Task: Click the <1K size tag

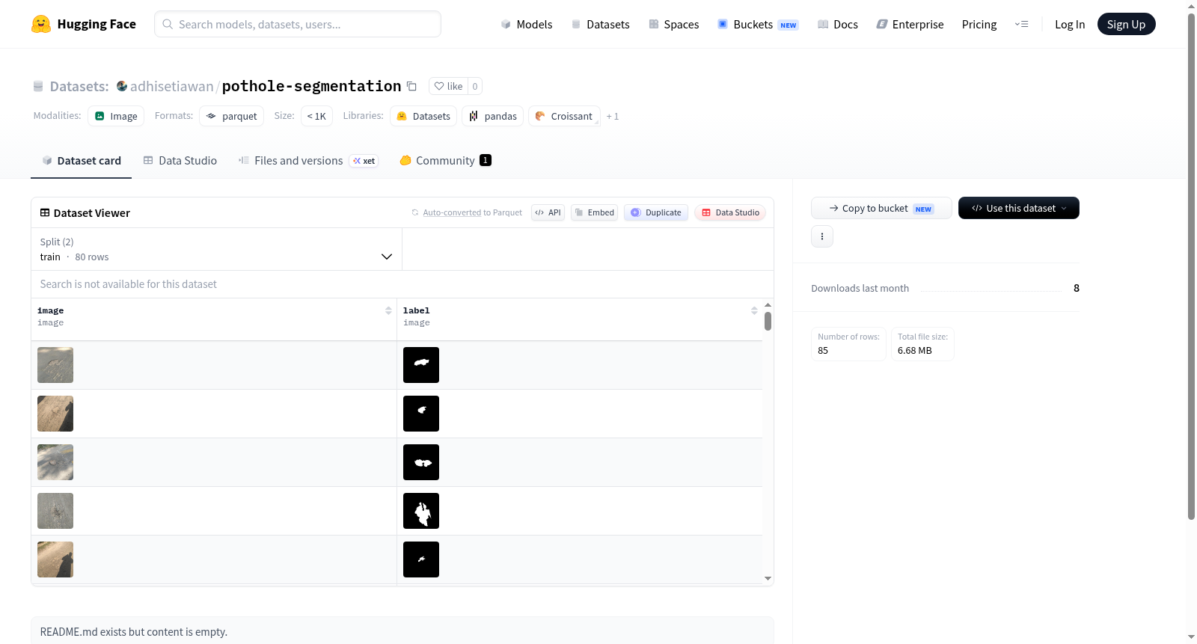Action: [316, 116]
